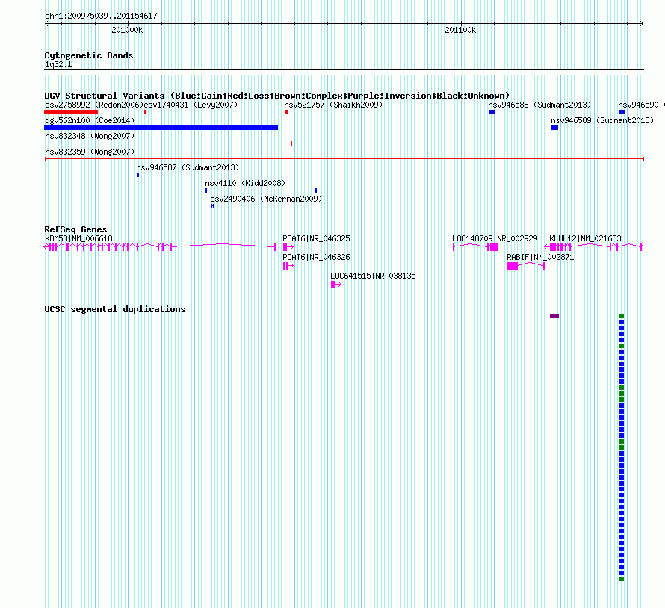Click the nsv946589 (Sudmant2013) variant label
This screenshot has height=608, width=665.
click(x=602, y=120)
